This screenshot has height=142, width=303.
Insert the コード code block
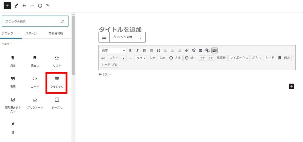(x=35, y=83)
